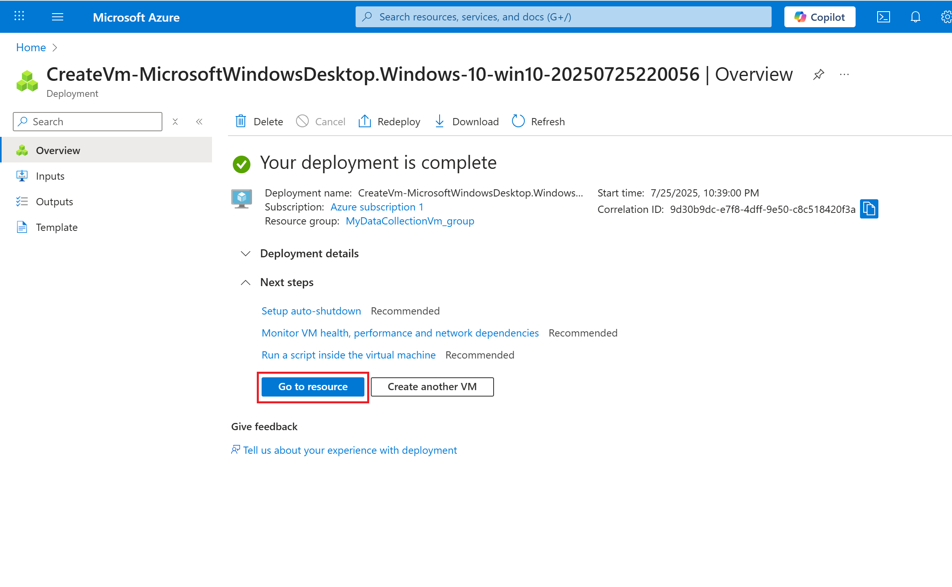Pin this deployment to dashboard
952x587 pixels.
(818, 74)
